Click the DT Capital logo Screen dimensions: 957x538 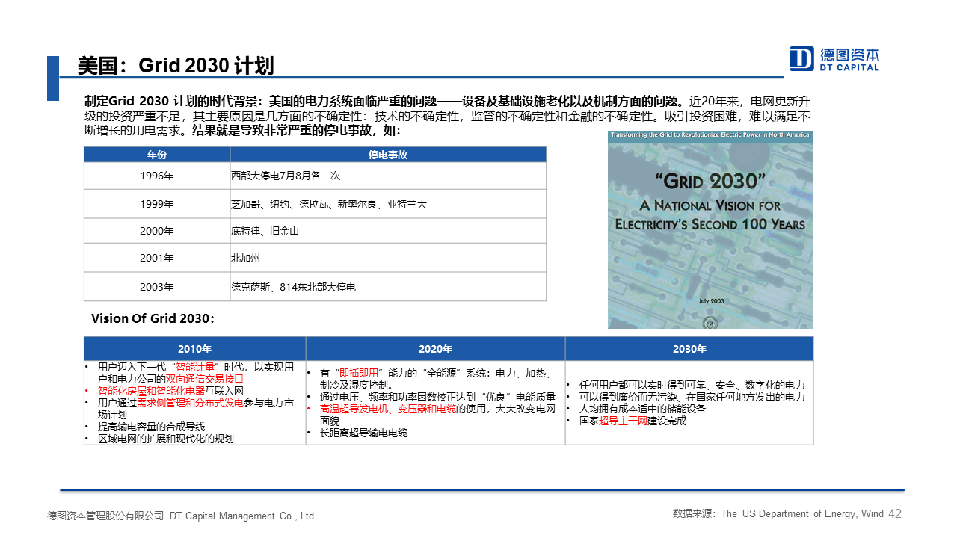click(x=834, y=58)
